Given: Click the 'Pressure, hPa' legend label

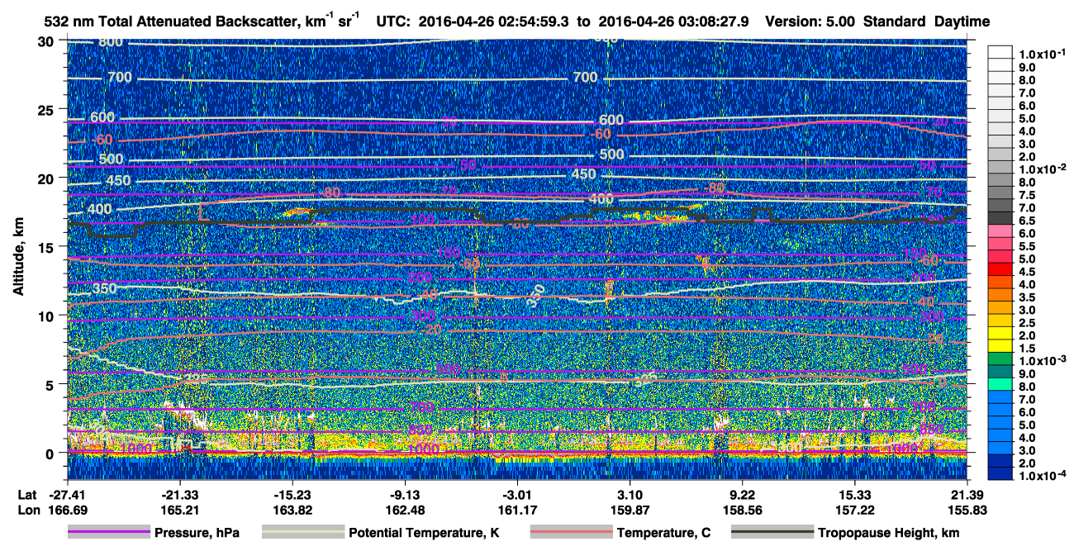Looking at the screenshot, I should (197, 533).
